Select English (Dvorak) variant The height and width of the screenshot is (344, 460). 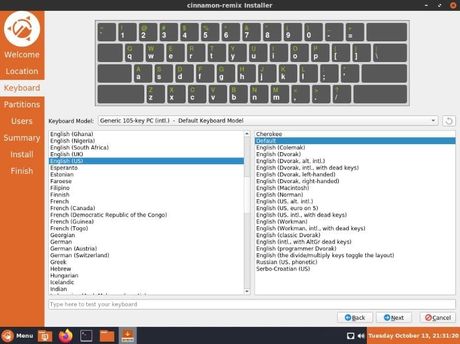tap(355, 154)
